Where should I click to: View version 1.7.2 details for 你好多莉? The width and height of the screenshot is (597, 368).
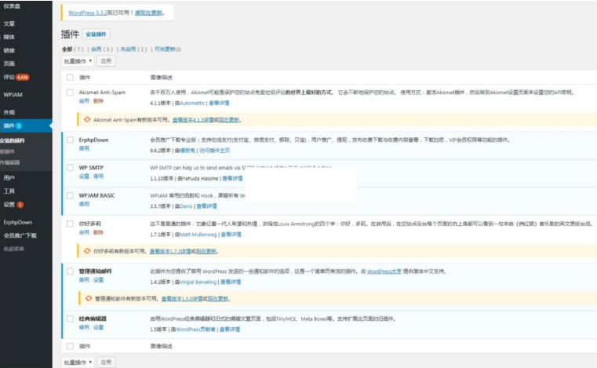[170, 251]
